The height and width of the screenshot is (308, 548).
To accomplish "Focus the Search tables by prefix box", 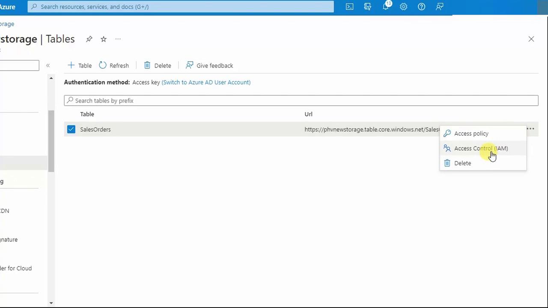I will (x=301, y=101).
